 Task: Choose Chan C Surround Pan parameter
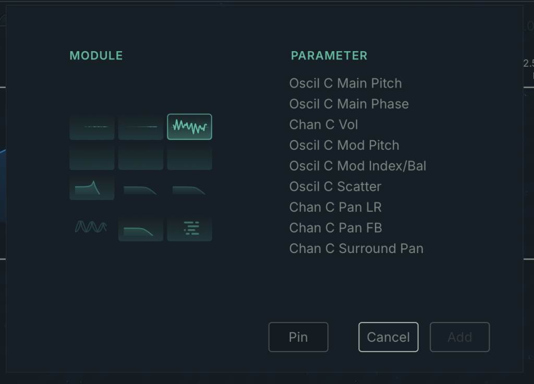click(x=356, y=248)
